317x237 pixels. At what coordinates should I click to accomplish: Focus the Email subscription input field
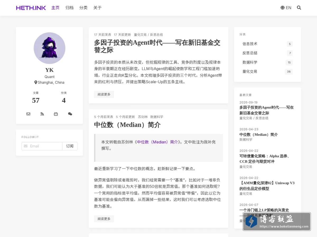tap(42, 146)
